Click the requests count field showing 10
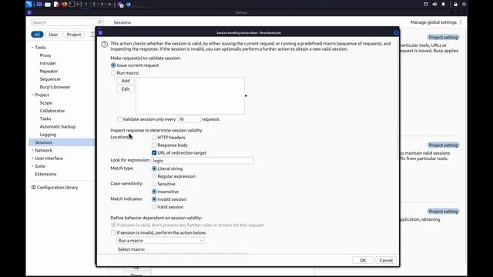Screen dimensions: 493x277 pyautogui.click(x=189, y=119)
